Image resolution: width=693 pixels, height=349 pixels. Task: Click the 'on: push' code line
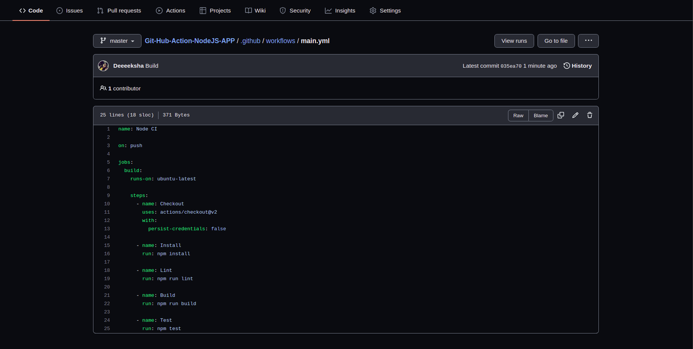point(130,146)
